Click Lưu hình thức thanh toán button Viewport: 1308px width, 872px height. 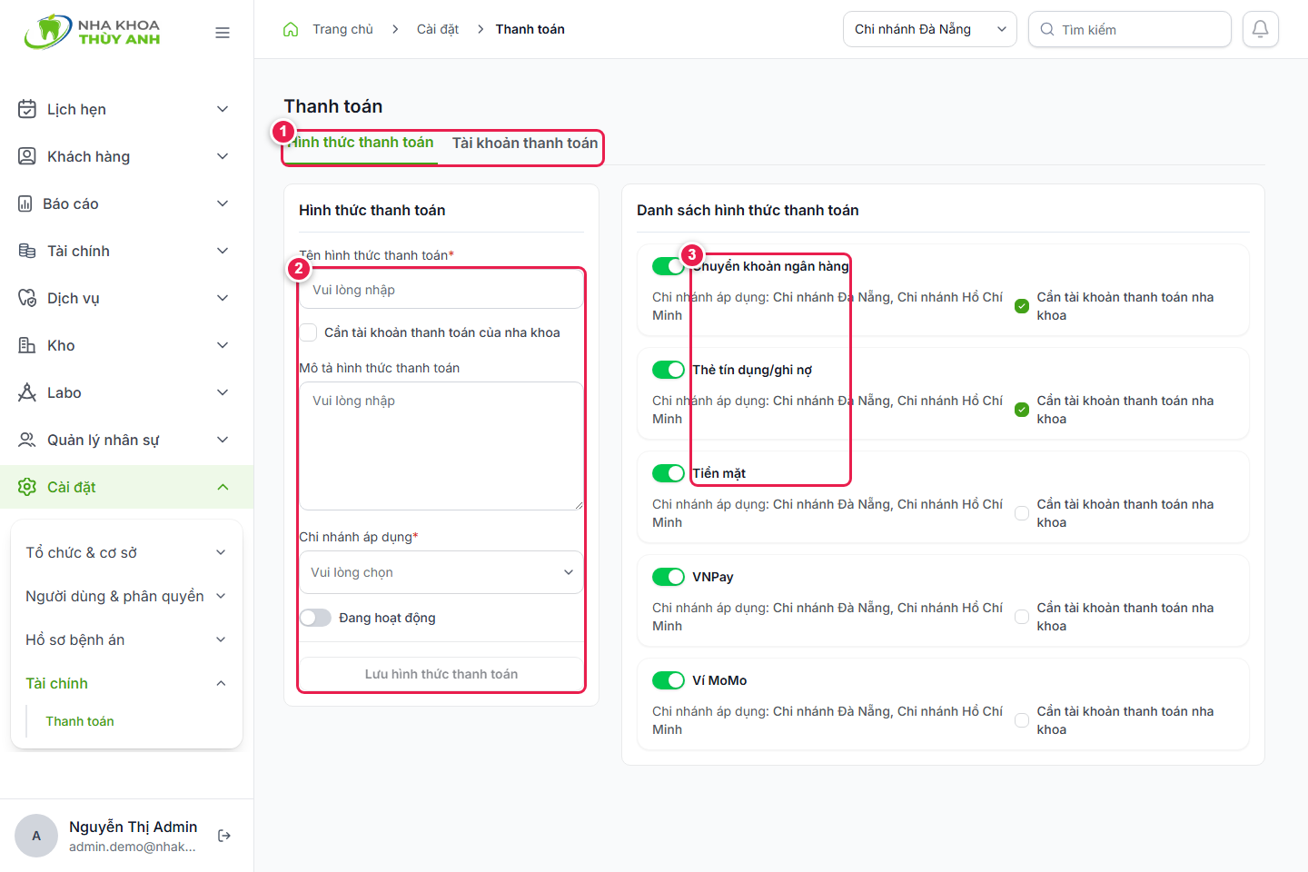(441, 674)
